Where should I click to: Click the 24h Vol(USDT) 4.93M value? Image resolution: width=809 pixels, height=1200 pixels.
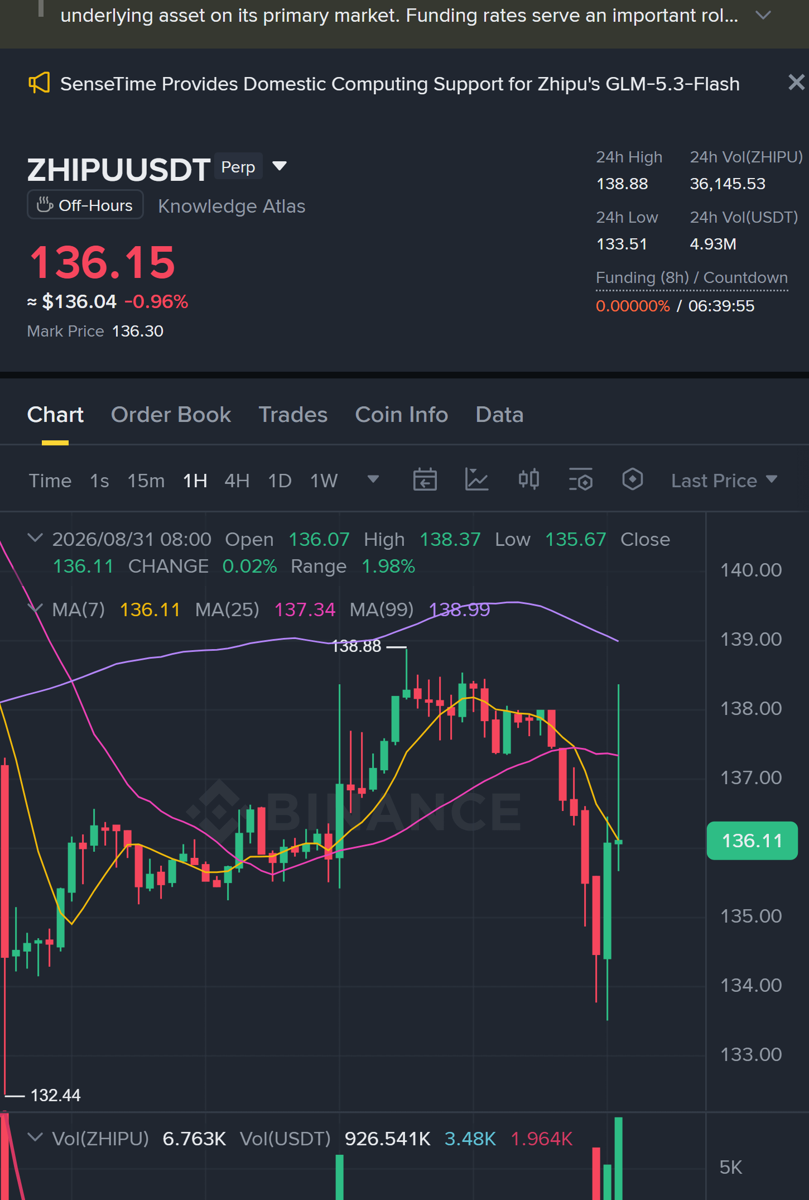click(x=713, y=244)
